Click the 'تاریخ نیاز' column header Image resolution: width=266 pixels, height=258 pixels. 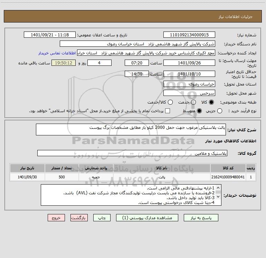pyautogui.click(x=27, y=168)
